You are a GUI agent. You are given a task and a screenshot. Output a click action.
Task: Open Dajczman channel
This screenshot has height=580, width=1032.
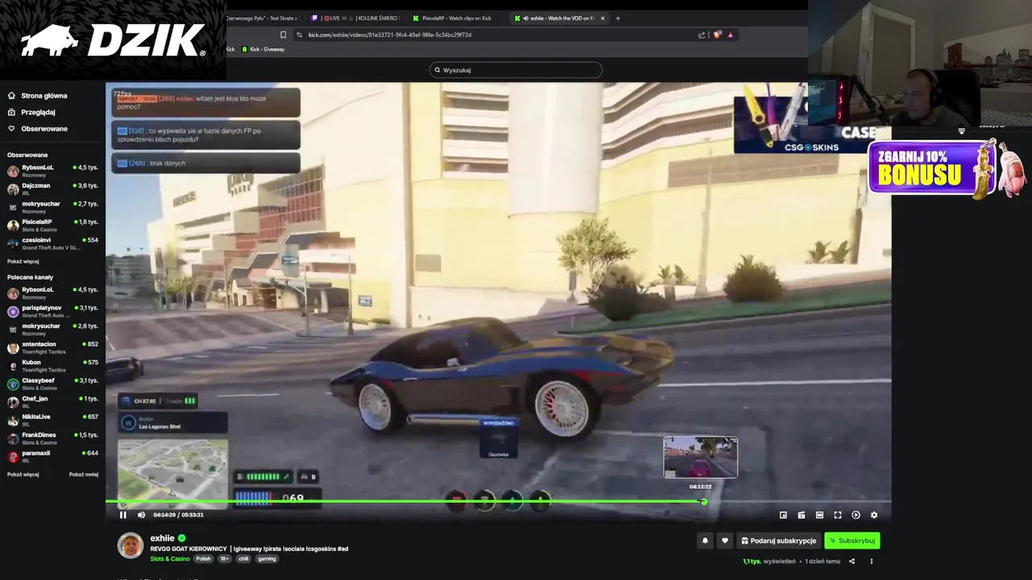(x=52, y=189)
